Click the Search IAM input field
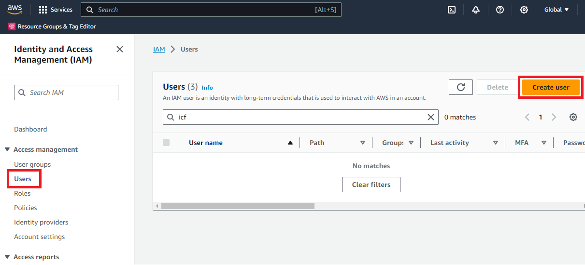The image size is (585, 265). tap(66, 93)
